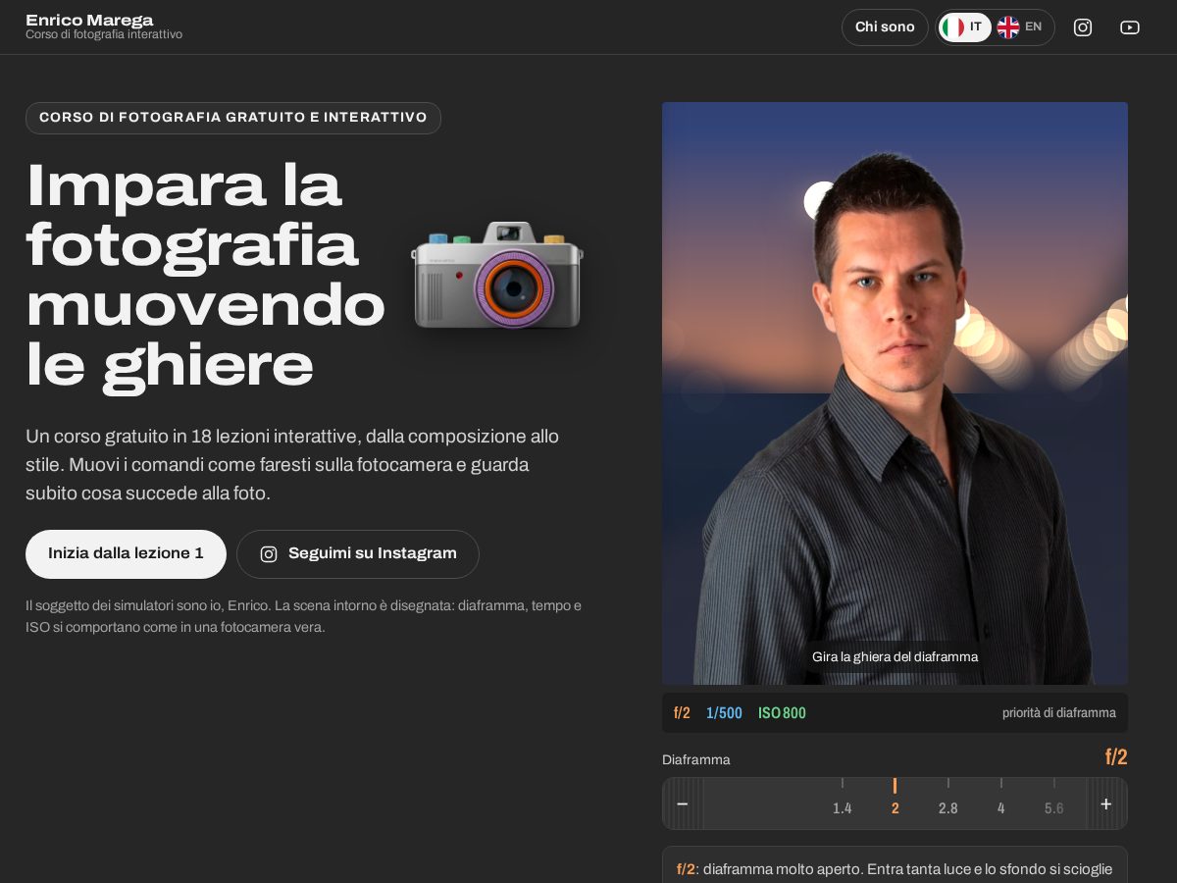
Task: Click the retro camera illustration
Action: point(497,274)
